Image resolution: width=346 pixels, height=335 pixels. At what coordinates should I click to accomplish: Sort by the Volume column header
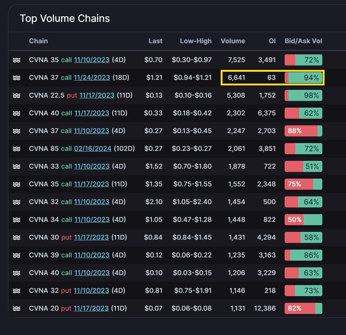point(233,41)
